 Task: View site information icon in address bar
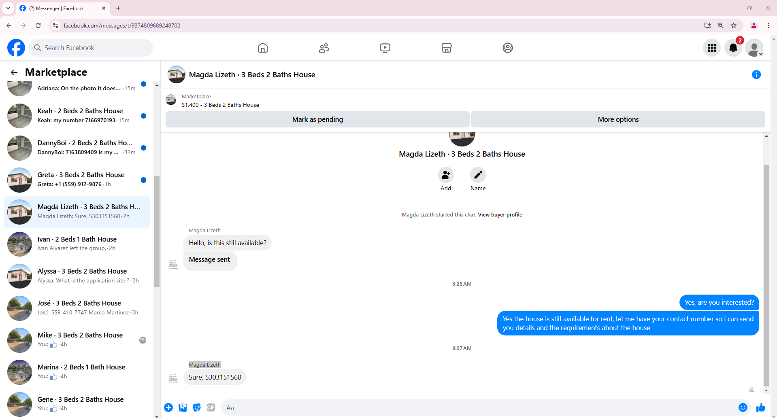point(55,25)
